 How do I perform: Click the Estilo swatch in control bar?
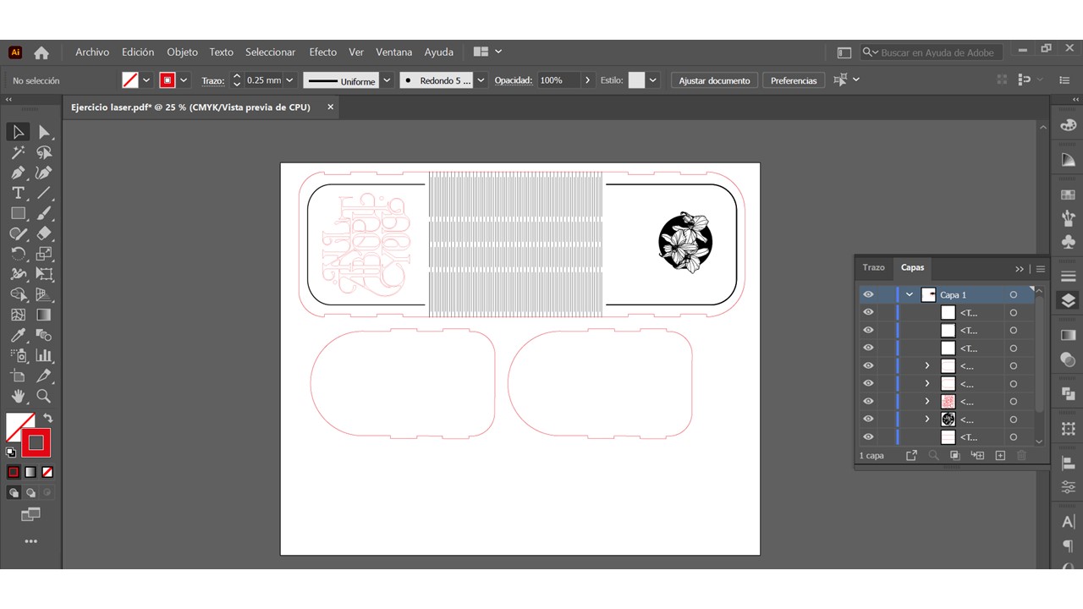tap(636, 80)
